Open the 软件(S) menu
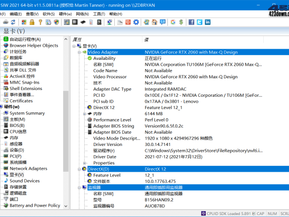 (49, 14)
